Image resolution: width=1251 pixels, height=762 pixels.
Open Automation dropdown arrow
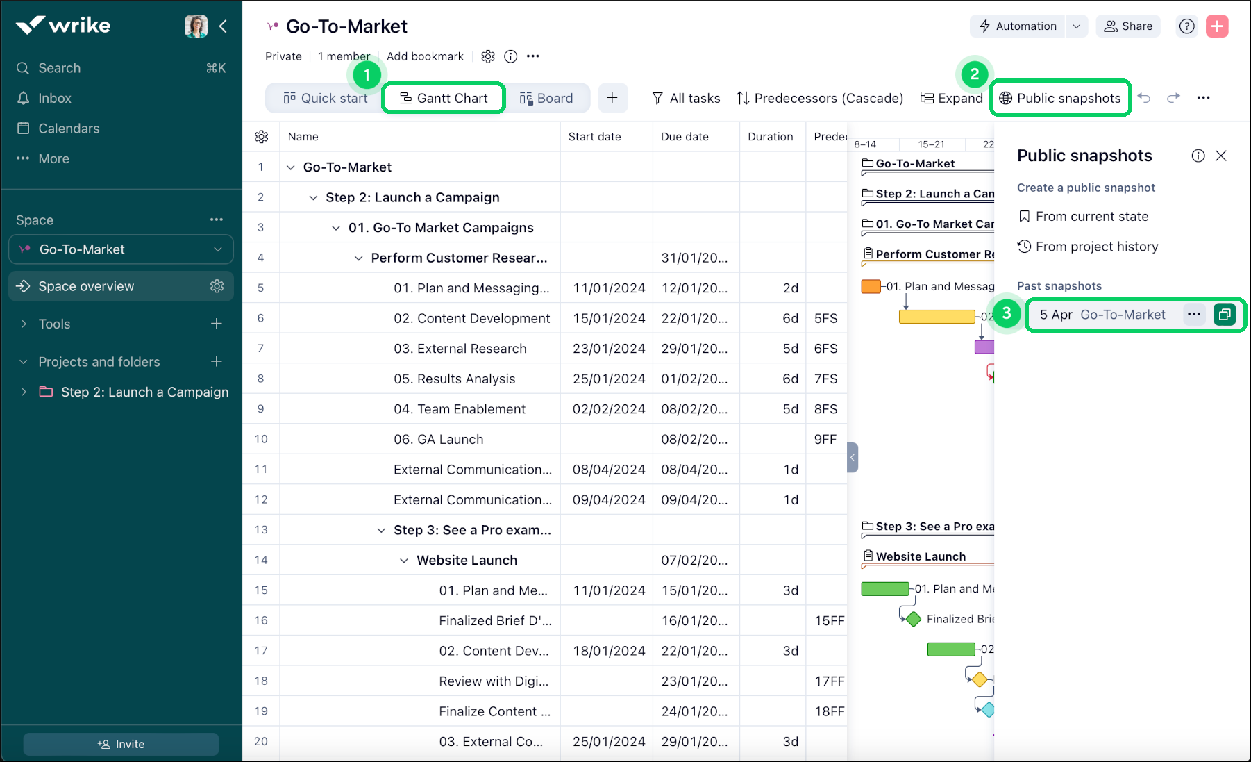coord(1076,26)
